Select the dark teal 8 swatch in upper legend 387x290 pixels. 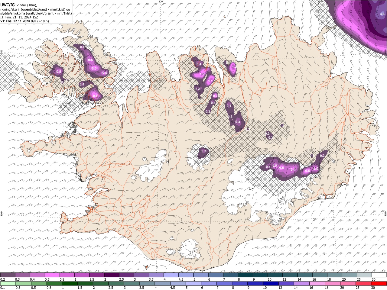(245, 275)
